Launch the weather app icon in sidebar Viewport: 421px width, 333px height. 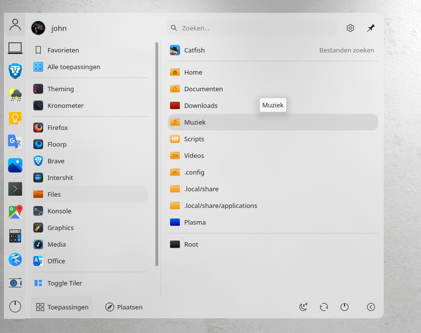15,95
